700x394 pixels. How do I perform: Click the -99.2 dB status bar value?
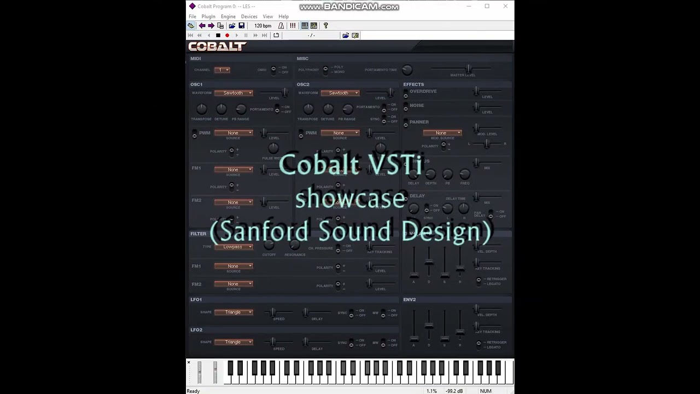pyautogui.click(x=454, y=391)
